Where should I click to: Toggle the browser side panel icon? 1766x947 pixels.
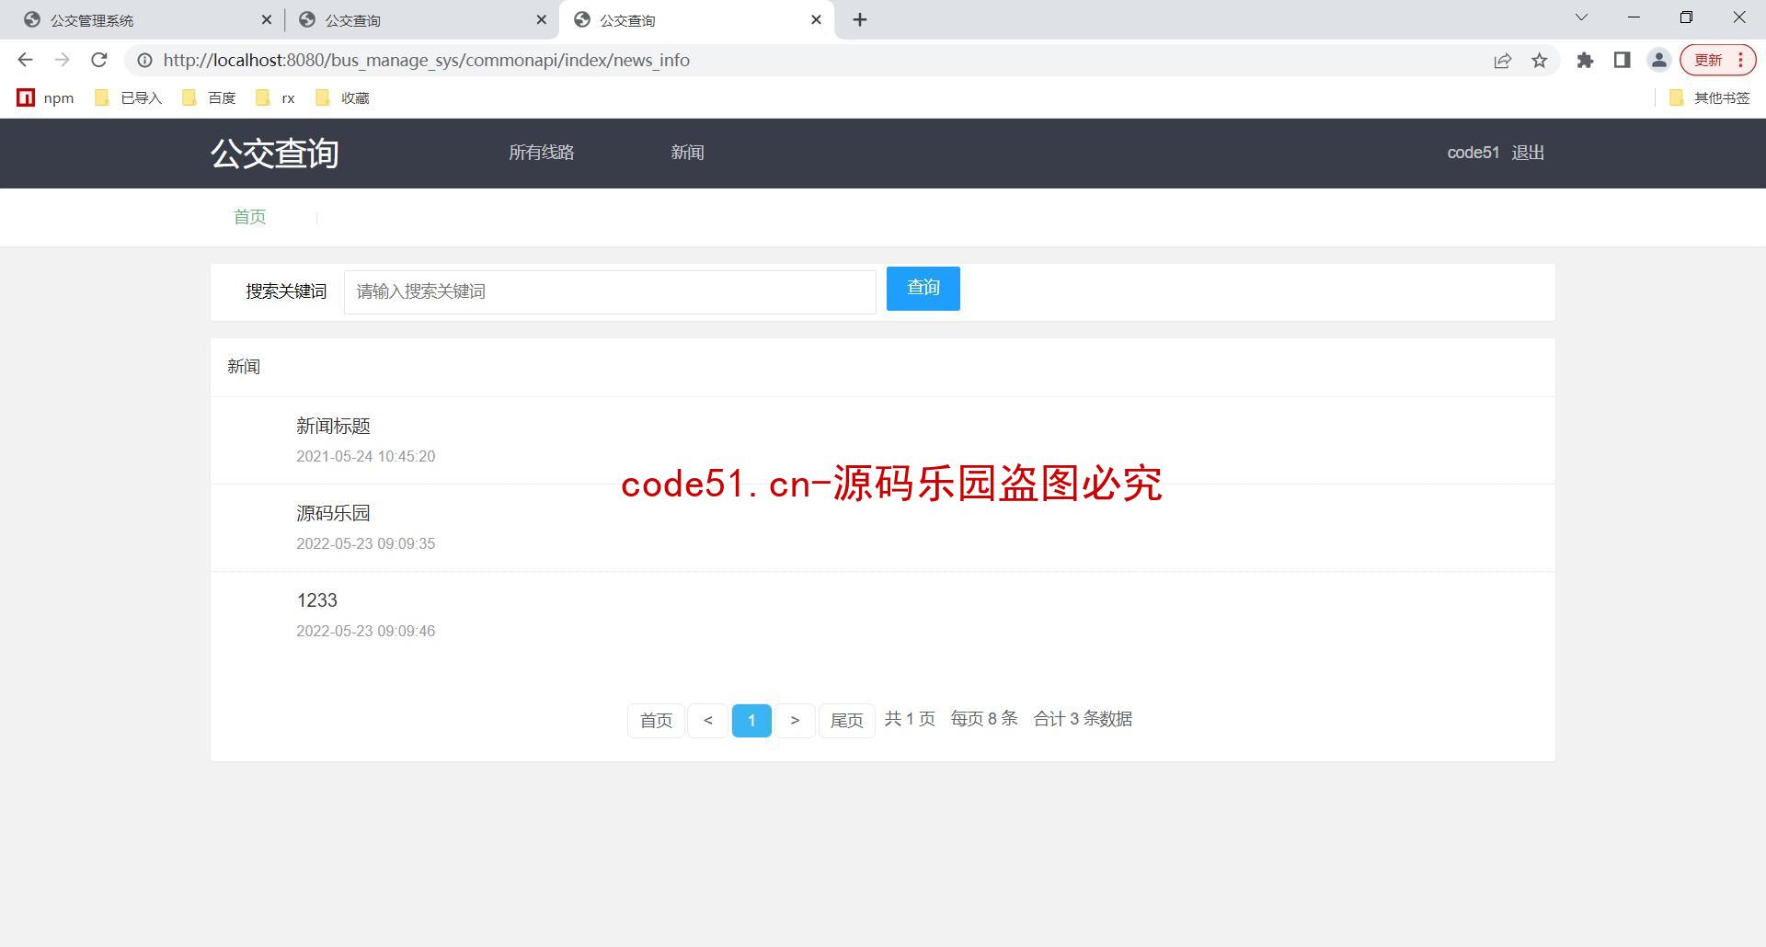(1622, 61)
